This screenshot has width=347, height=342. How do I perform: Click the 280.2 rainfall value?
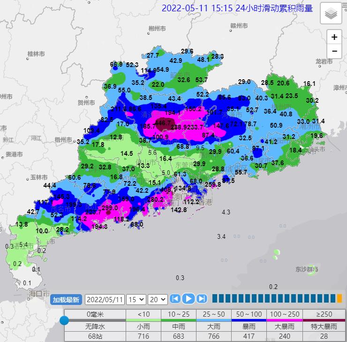click(155, 199)
